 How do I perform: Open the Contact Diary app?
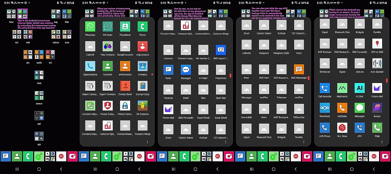[x=143, y=86]
